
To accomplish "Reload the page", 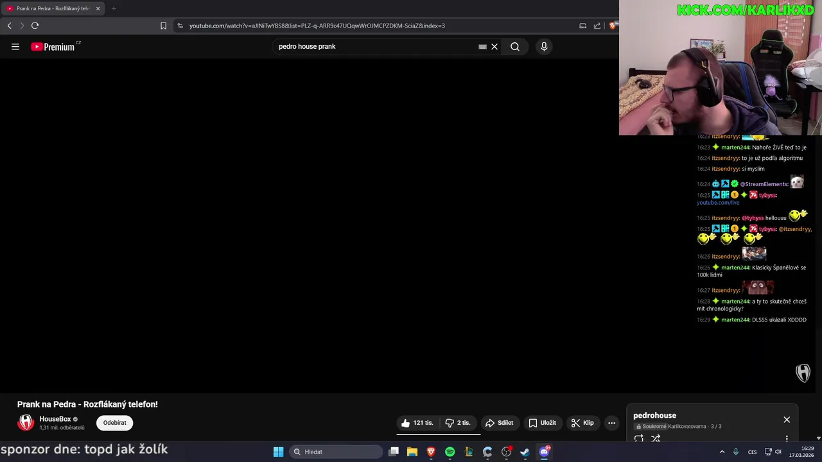I will pos(35,26).
